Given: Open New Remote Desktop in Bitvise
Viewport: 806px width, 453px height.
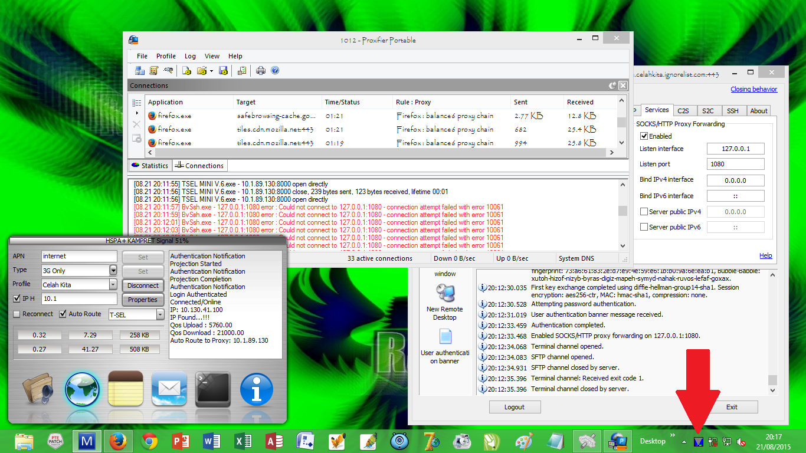Looking at the screenshot, I should point(444,302).
